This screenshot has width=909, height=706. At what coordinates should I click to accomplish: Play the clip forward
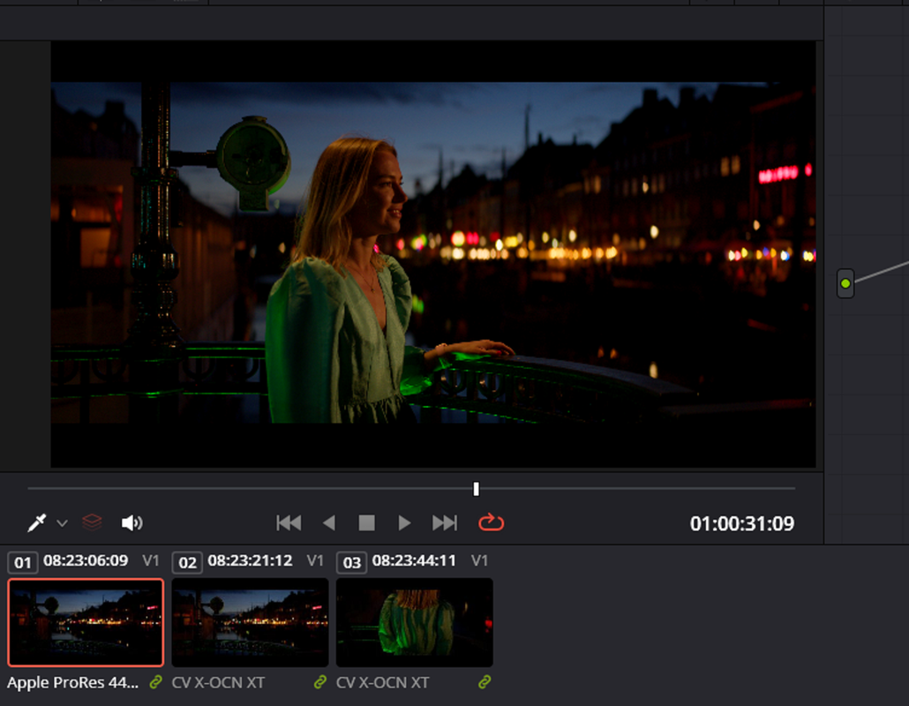404,522
